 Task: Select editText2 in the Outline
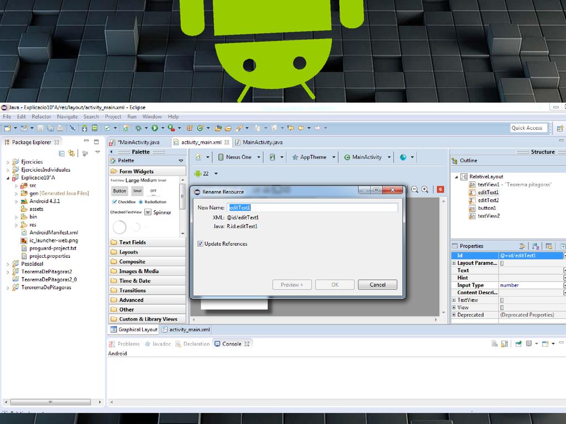click(x=484, y=200)
